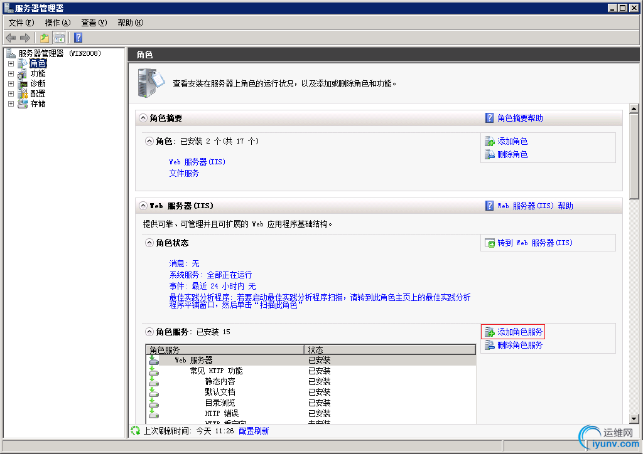Open the 操作(A) menu
Image resolution: width=643 pixels, height=454 pixels.
tap(58, 23)
